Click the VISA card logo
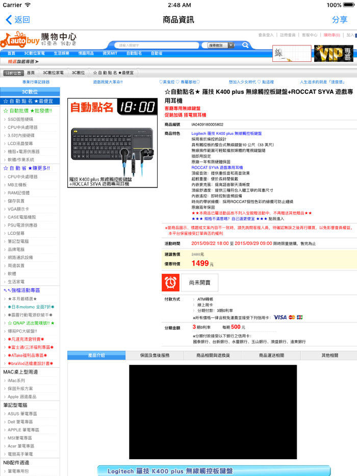The width and height of the screenshot is (357, 476). (x=280, y=317)
